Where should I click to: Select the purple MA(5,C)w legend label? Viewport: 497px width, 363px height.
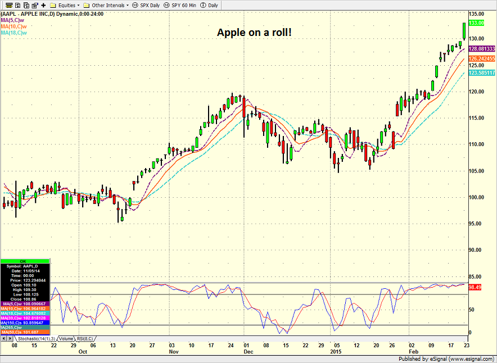[x=12, y=20]
